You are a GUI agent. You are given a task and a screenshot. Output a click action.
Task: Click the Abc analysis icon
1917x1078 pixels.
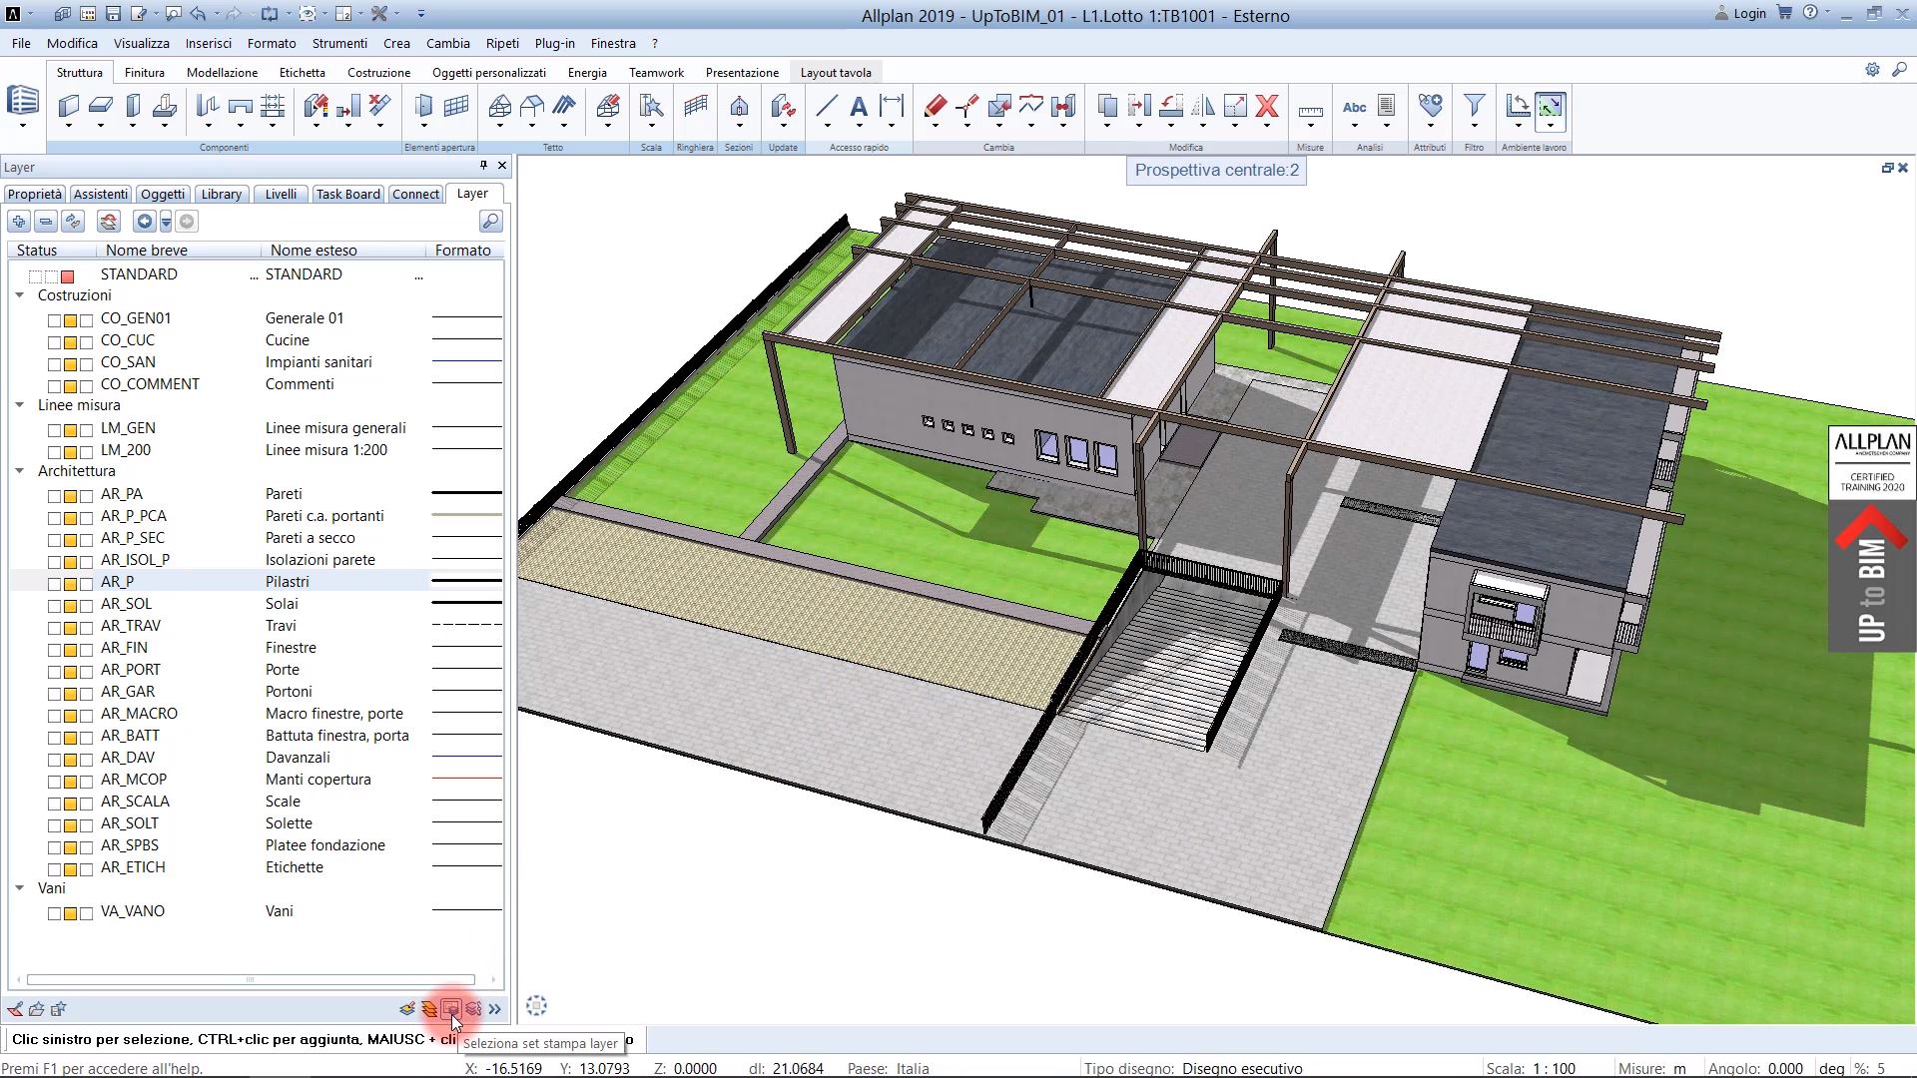click(1354, 107)
